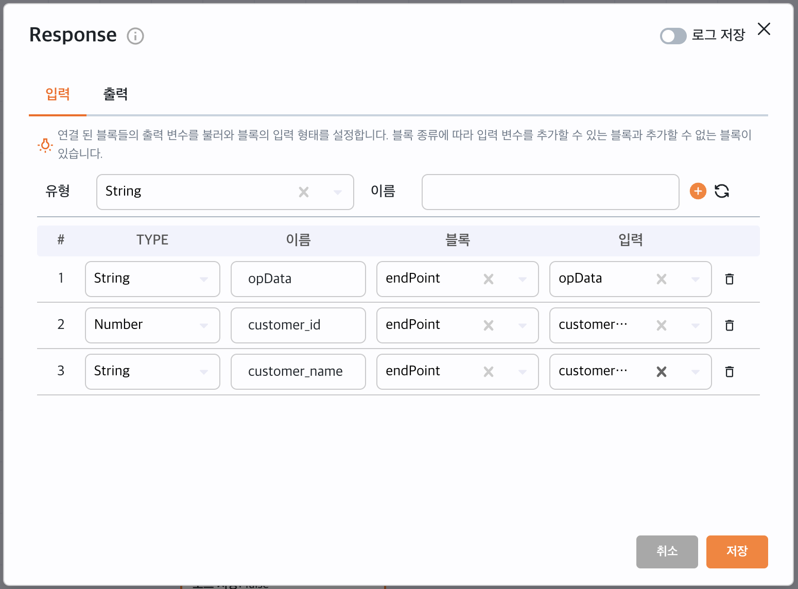The image size is (798, 589).
Task: Expand the opData input dropdown in row 1
Action: pos(696,279)
